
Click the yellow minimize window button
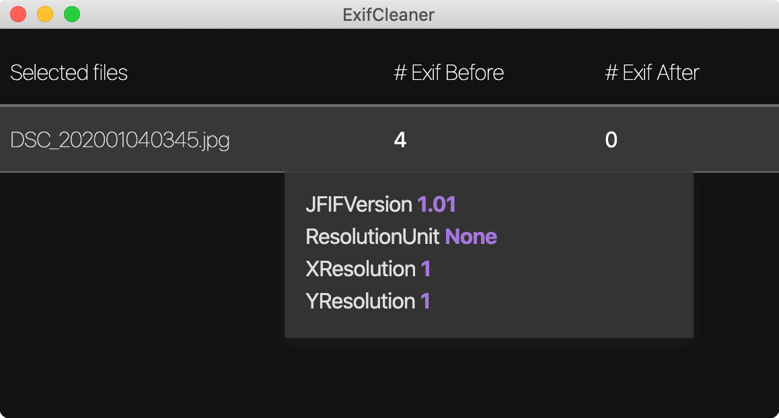(45, 14)
